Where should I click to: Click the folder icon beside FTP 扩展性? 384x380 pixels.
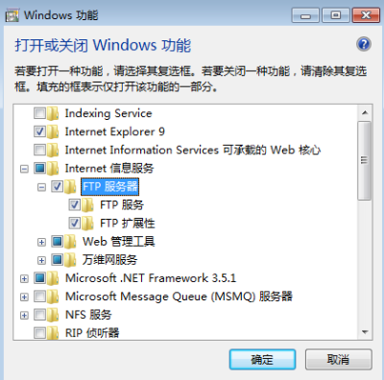click(x=87, y=223)
